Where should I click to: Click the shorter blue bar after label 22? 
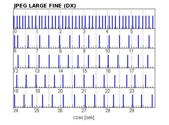point(115,81)
